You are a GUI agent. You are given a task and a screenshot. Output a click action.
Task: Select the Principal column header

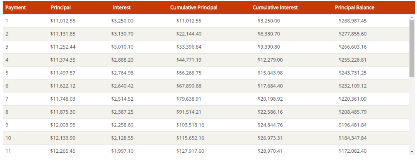click(x=60, y=7)
